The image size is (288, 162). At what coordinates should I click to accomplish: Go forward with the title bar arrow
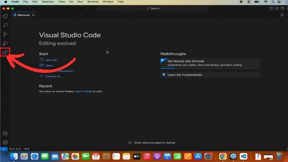pos(93,8)
